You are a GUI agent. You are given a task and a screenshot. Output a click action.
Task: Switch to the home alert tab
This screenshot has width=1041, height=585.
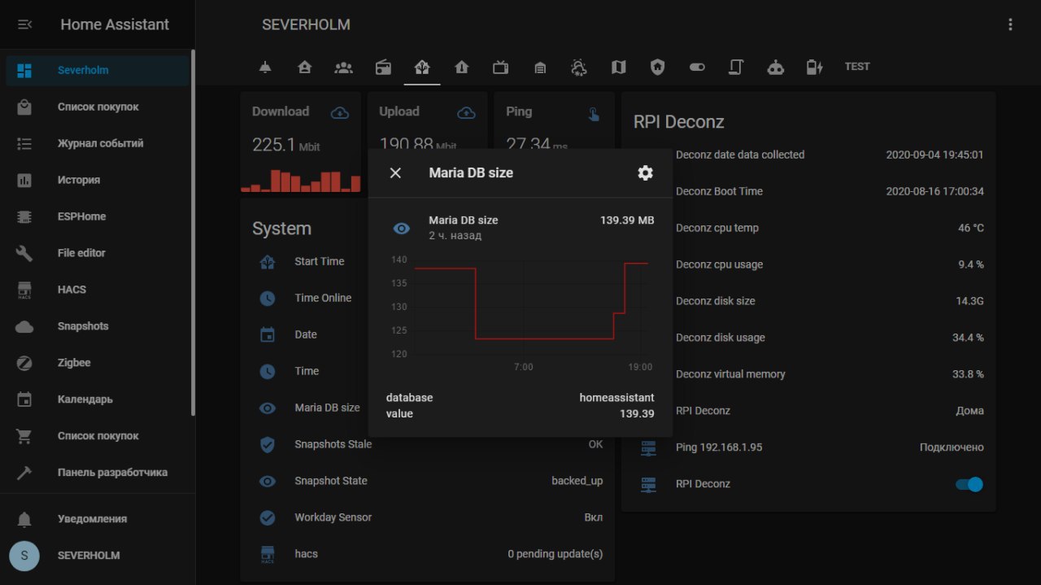(x=461, y=67)
